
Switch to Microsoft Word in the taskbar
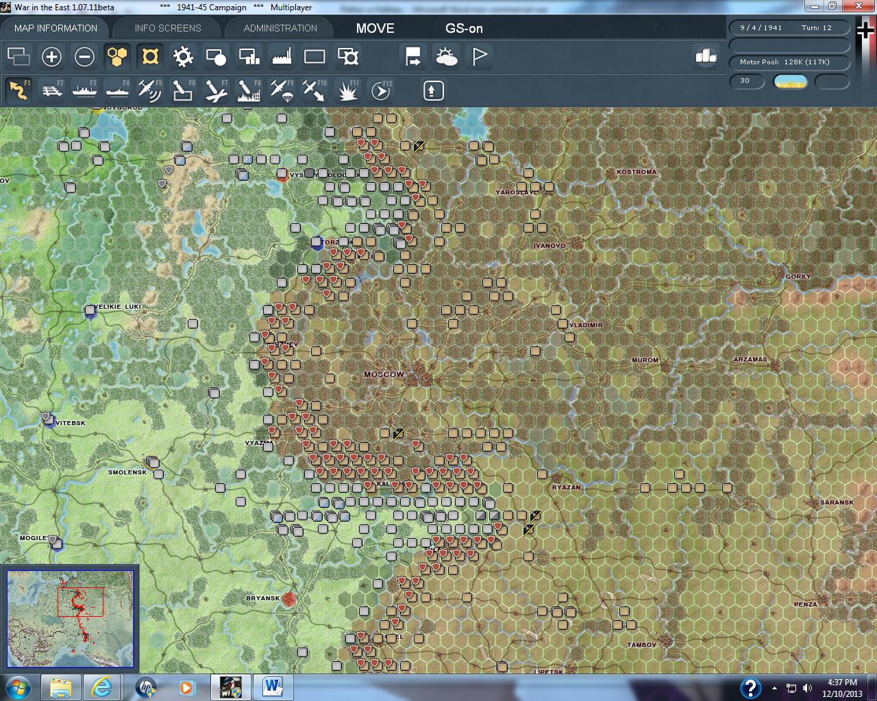tap(273, 687)
